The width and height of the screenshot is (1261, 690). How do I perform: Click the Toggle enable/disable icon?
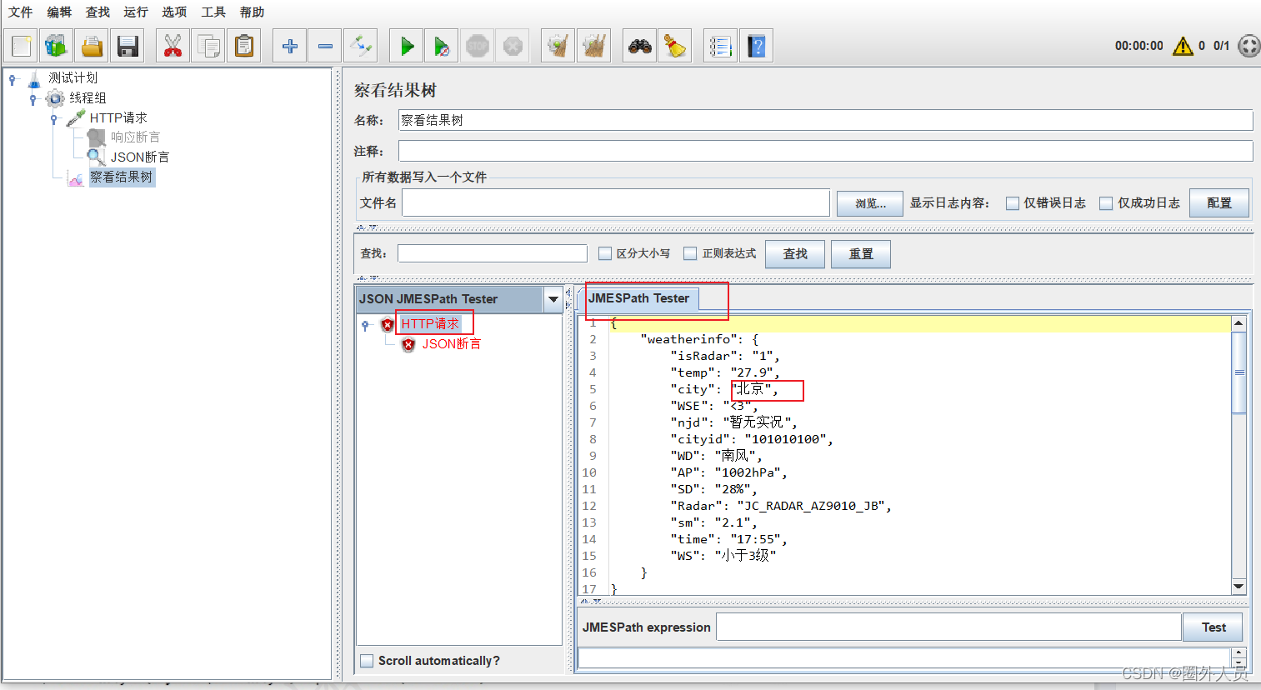(361, 46)
